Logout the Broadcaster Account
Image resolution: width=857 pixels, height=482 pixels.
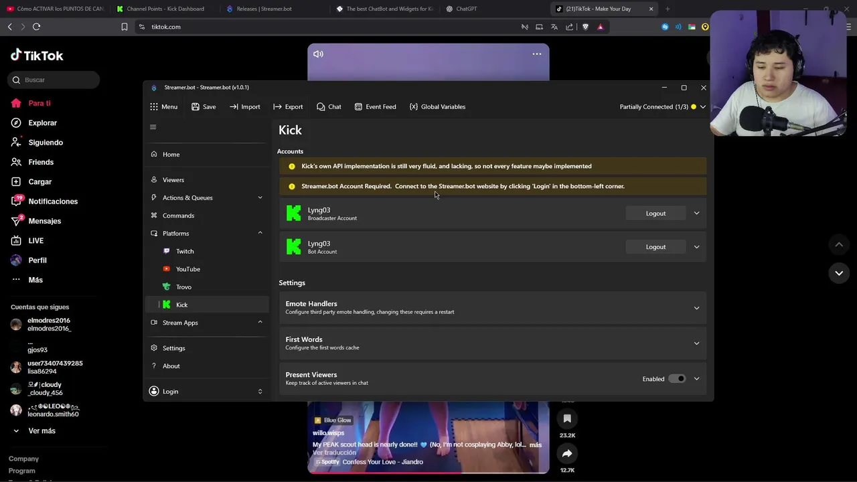(655, 213)
